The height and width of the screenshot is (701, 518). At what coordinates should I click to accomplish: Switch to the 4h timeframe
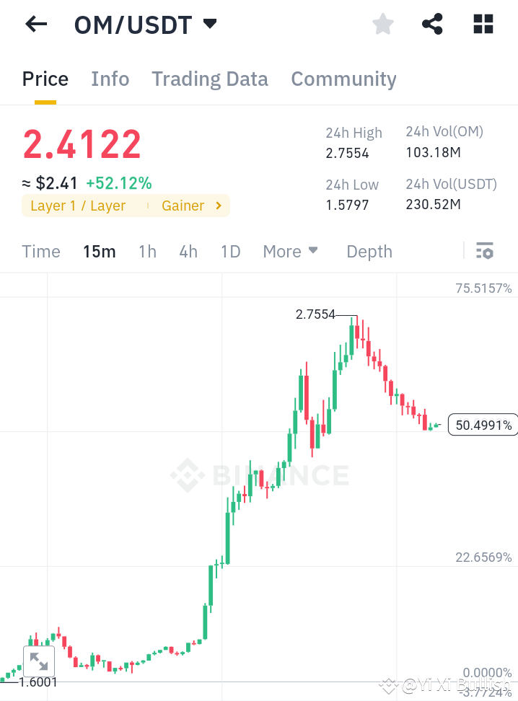(188, 252)
